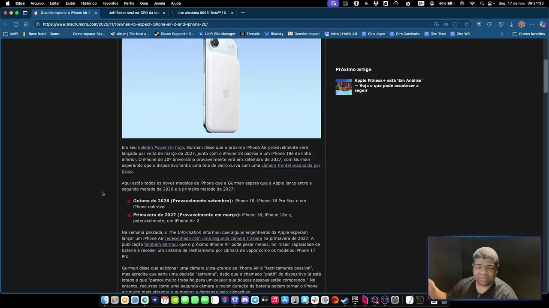Reload the page with the refresh icon
Viewport: 549px width, 308px height.
pos(16,24)
